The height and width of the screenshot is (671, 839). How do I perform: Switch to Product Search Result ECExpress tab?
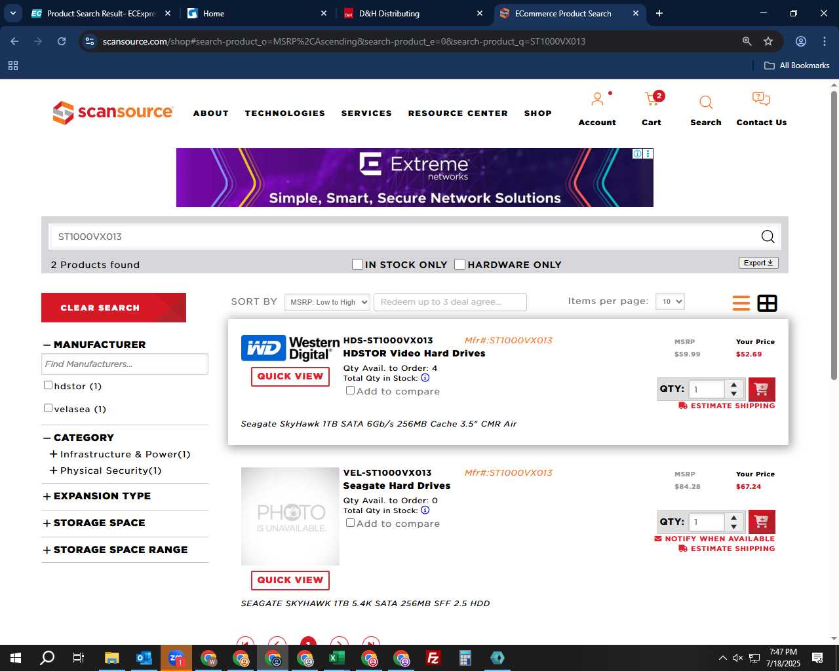point(100,13)
